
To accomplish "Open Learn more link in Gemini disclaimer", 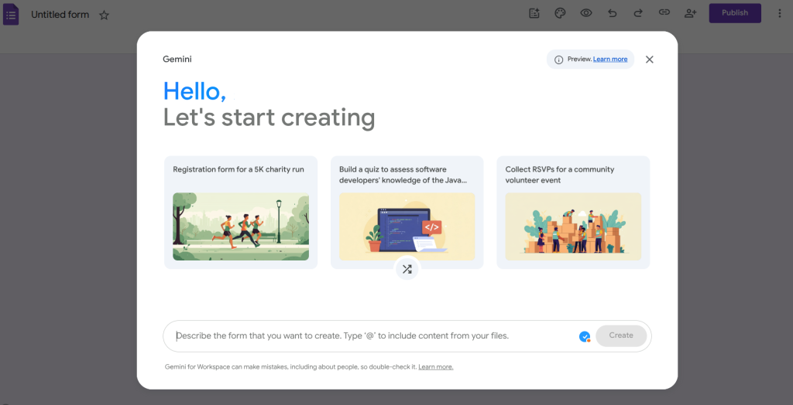I will pyautogui.click(x=435, y=367).
